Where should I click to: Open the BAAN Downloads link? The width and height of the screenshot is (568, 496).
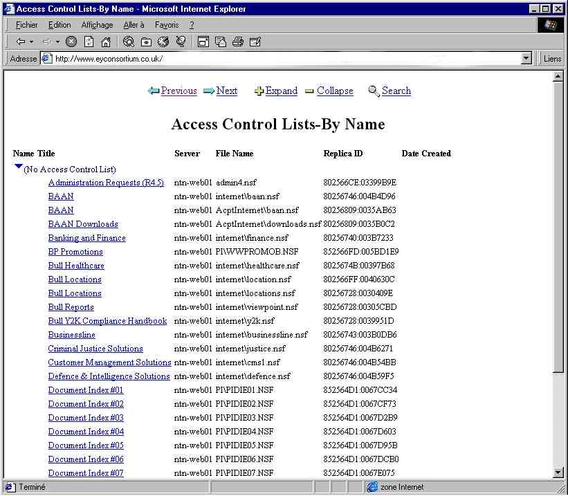tap(83, 224)
